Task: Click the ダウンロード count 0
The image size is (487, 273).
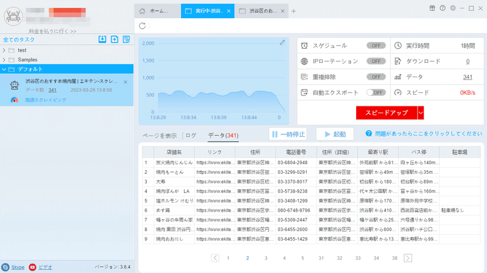Action: [x=468, y=61]
